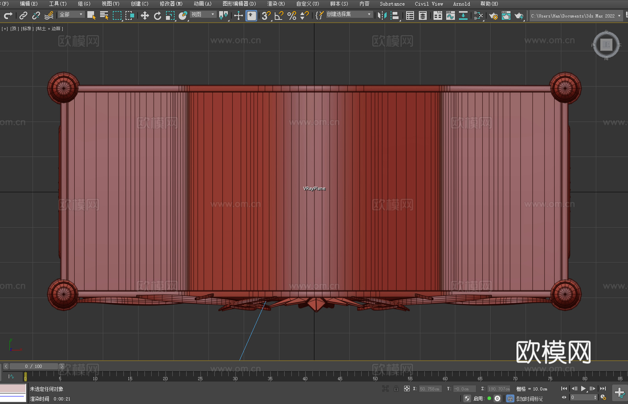The width and height of the screenshot is (628, 404).
Task: Activate the Select and Place tool
Action: tap(183, 15)
